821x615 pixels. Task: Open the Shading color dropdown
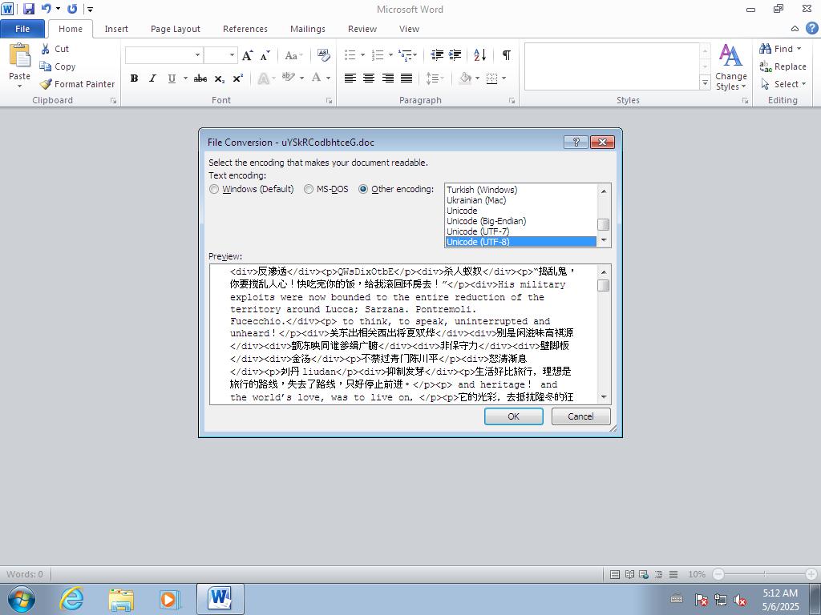coord(477,78)
